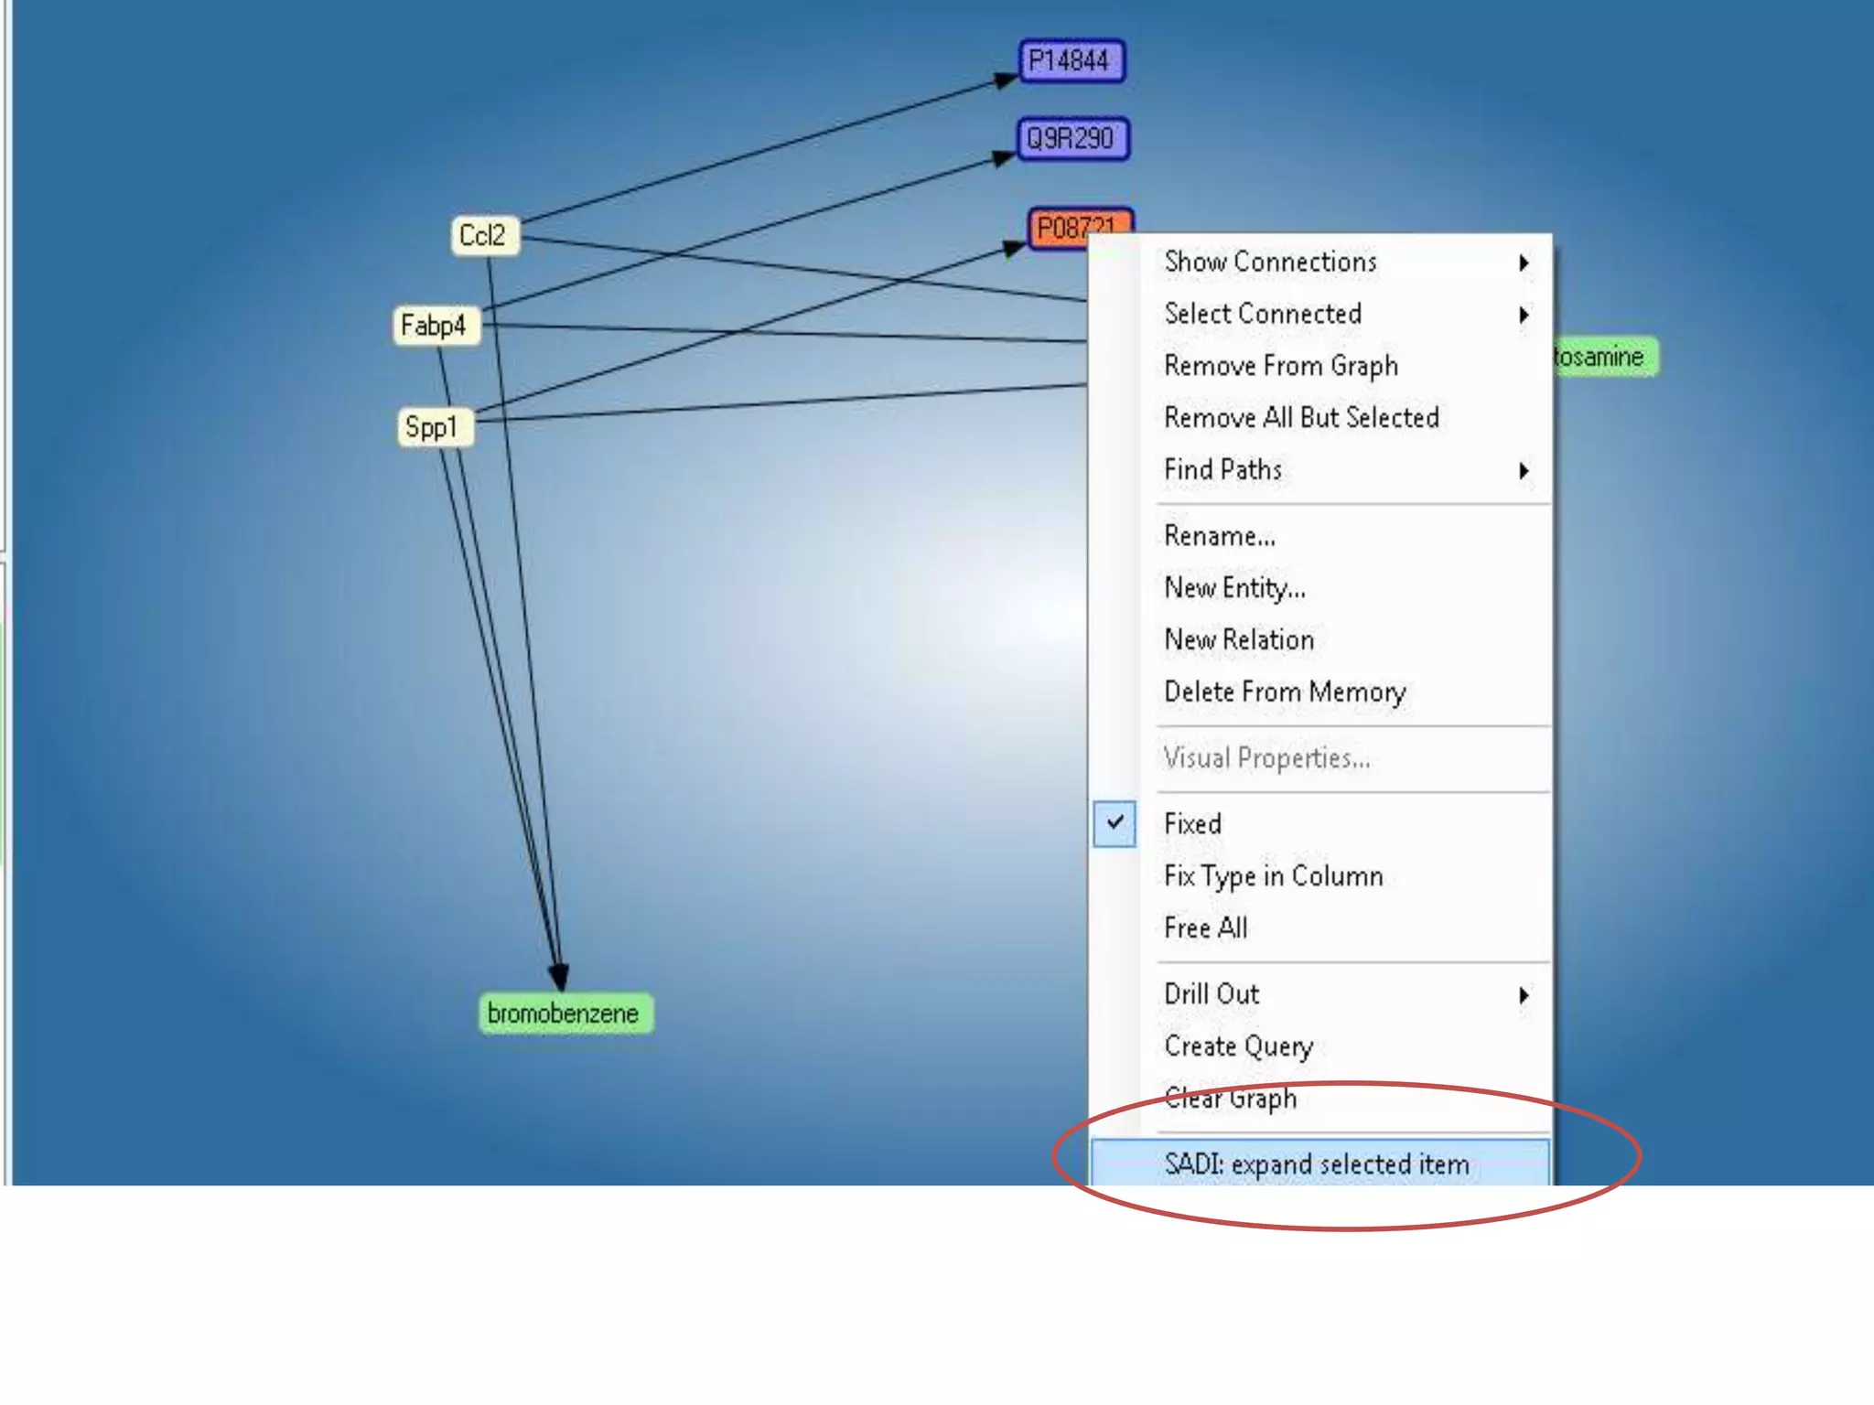Click the P14844 protein node
The height and width of the screenshot is (1405, 1874).
pos(1071,61)
